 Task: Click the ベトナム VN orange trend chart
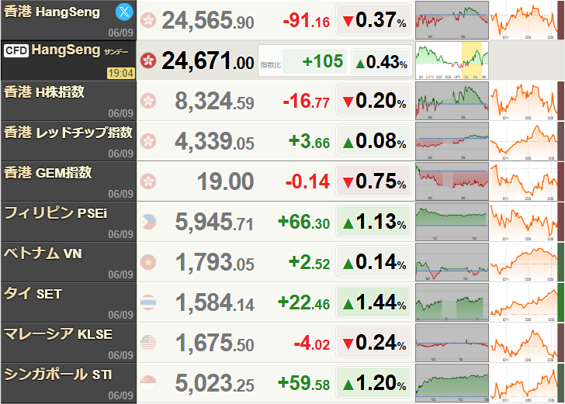coord(524,262)
